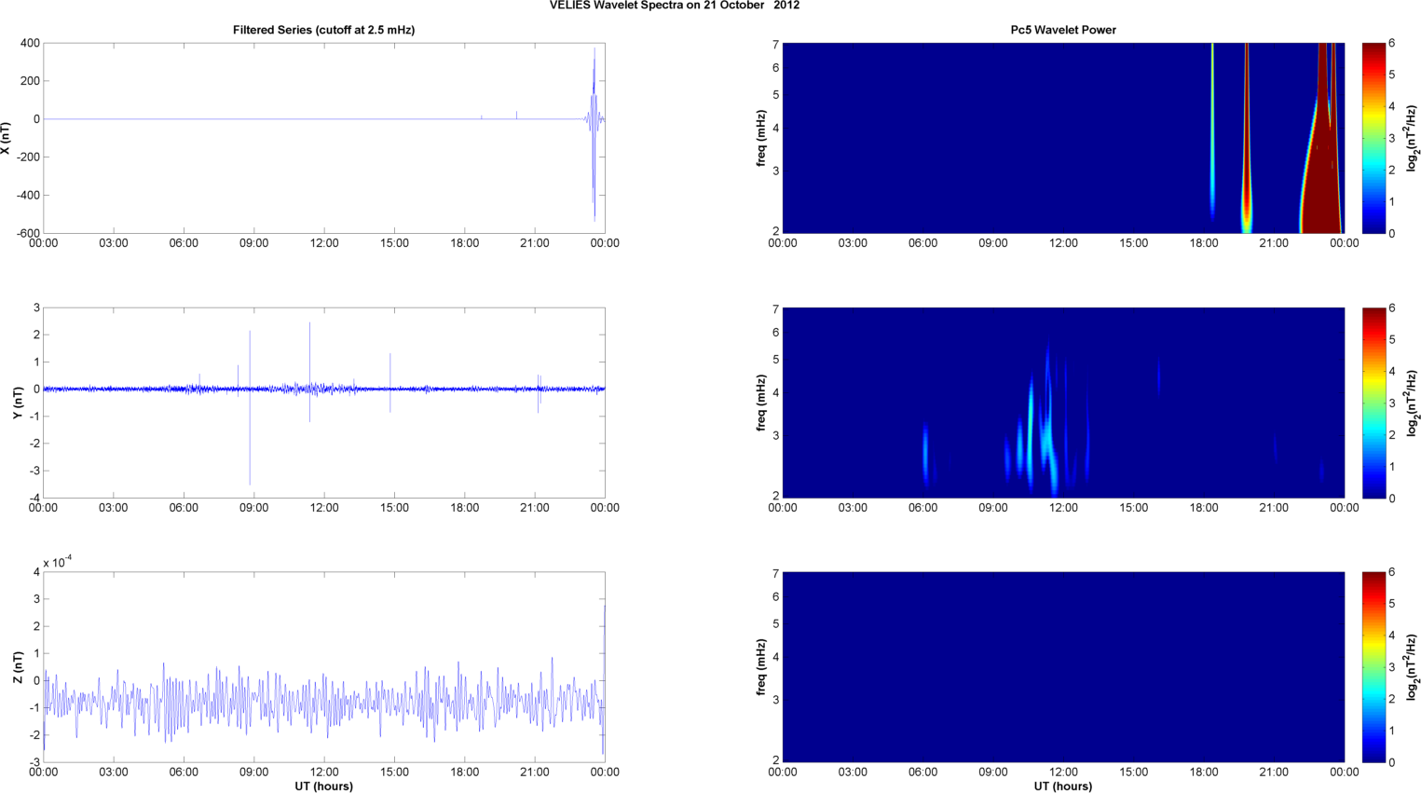Click the 'Z (nT)' axis label
The height and width of the screenshot is (793, 1421).
[18, 667]
